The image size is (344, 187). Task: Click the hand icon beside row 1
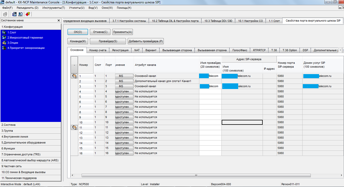click(74, 76)
